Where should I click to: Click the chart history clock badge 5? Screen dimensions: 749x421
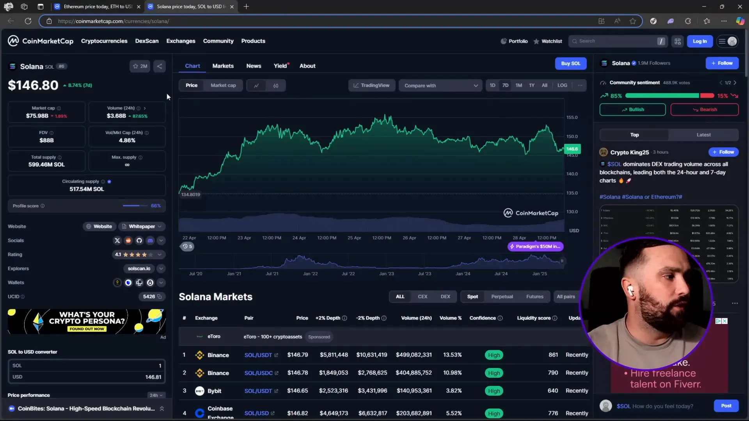tap(187, 246)
